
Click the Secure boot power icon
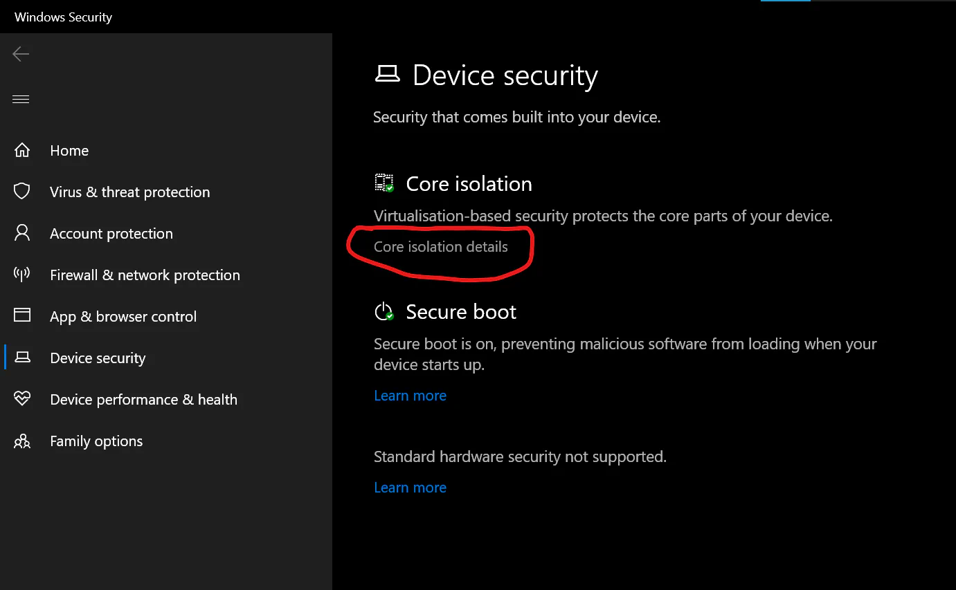click(x=384, y=312)
